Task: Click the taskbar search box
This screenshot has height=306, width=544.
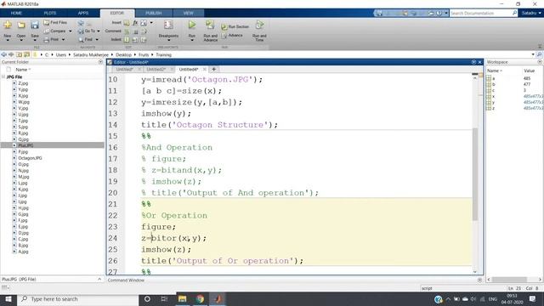Action: click(77, 298)
